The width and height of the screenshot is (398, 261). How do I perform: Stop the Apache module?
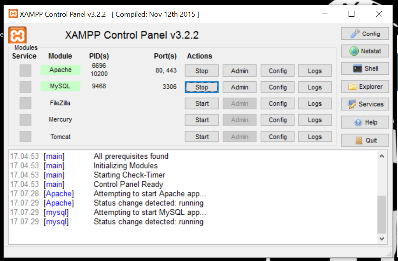pos(202,70)
